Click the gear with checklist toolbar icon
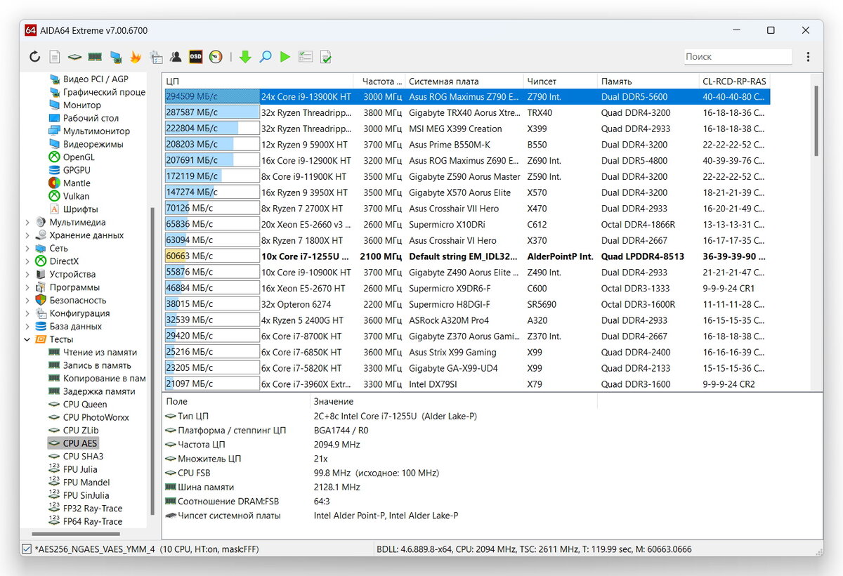The height and width of the screenshot is (576, 843). [156, 57]
